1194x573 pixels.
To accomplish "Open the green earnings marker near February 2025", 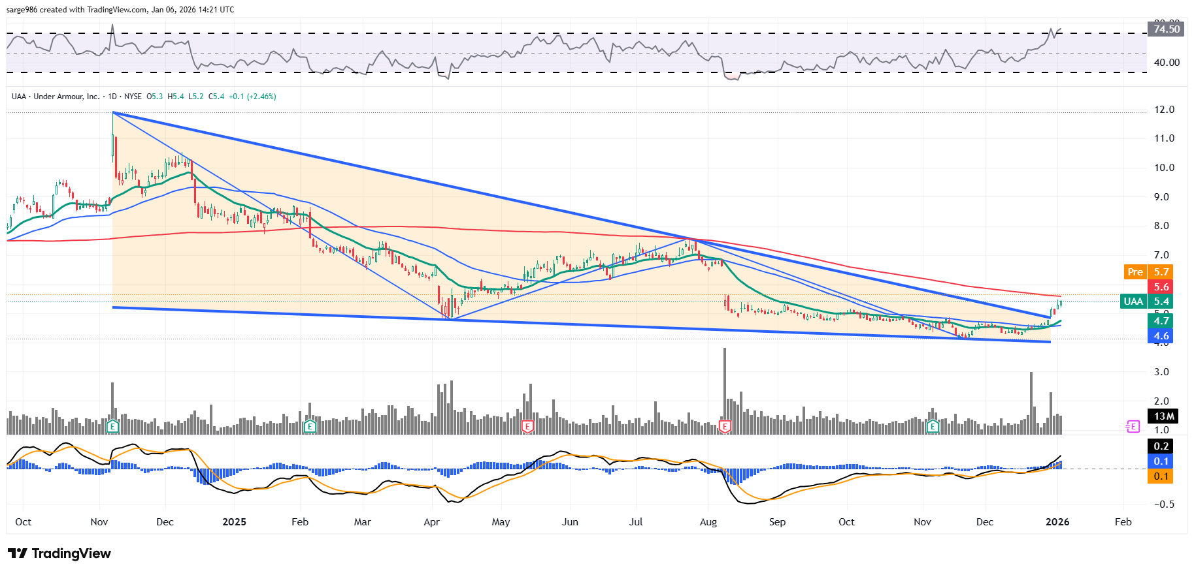I will [x=310, y=427].
